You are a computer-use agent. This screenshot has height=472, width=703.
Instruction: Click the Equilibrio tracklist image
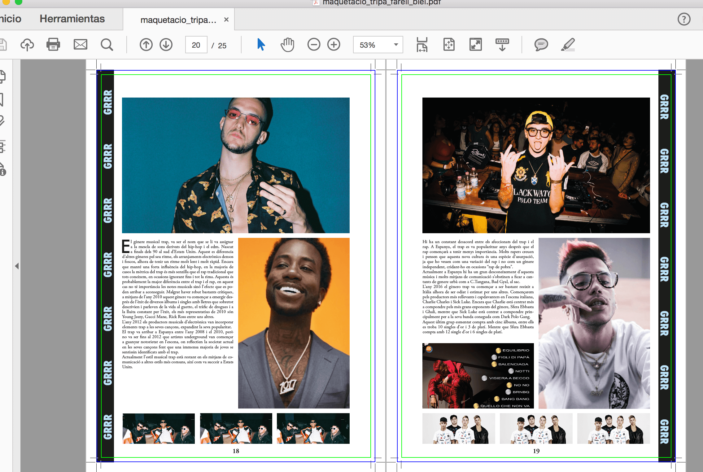tap(478, 376)
